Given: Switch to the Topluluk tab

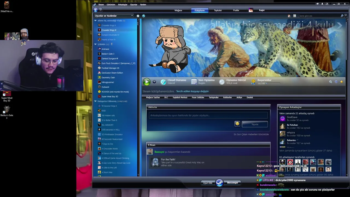Looking at the screenshot, I should pyautogui.click(x=218, y=10).
